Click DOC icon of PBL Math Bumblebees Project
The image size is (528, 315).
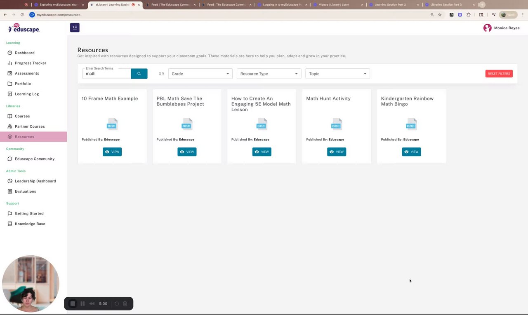click(x=187, y=124)
